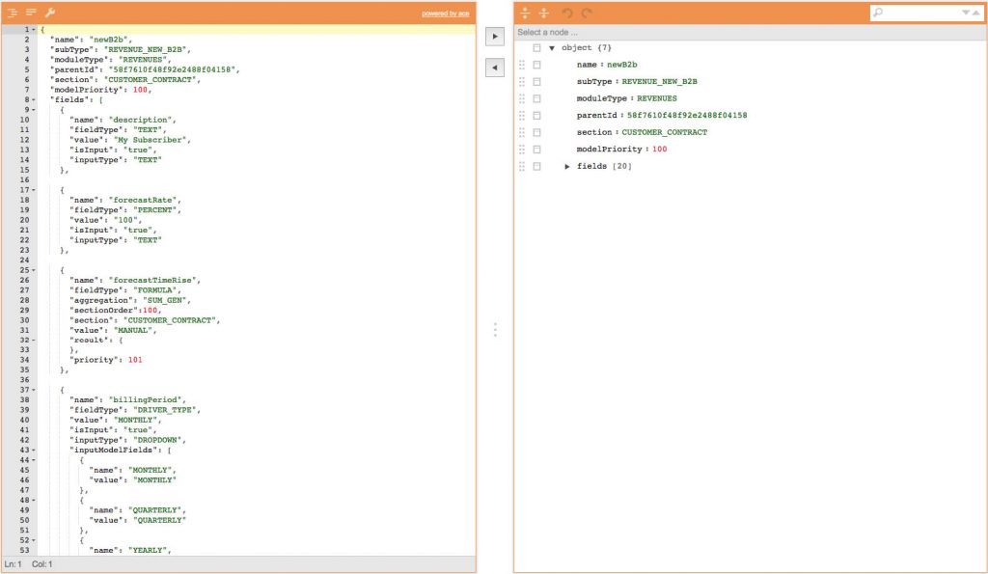Copy code to tree with right arrow
This screenshot has width=988, height=574.
click(x=495, y=37)
